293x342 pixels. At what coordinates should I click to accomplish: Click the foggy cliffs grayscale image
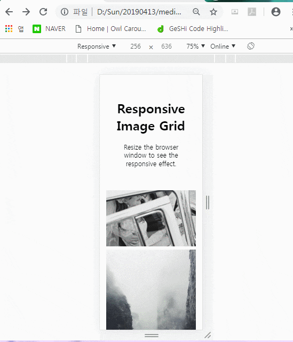point(151,290)
